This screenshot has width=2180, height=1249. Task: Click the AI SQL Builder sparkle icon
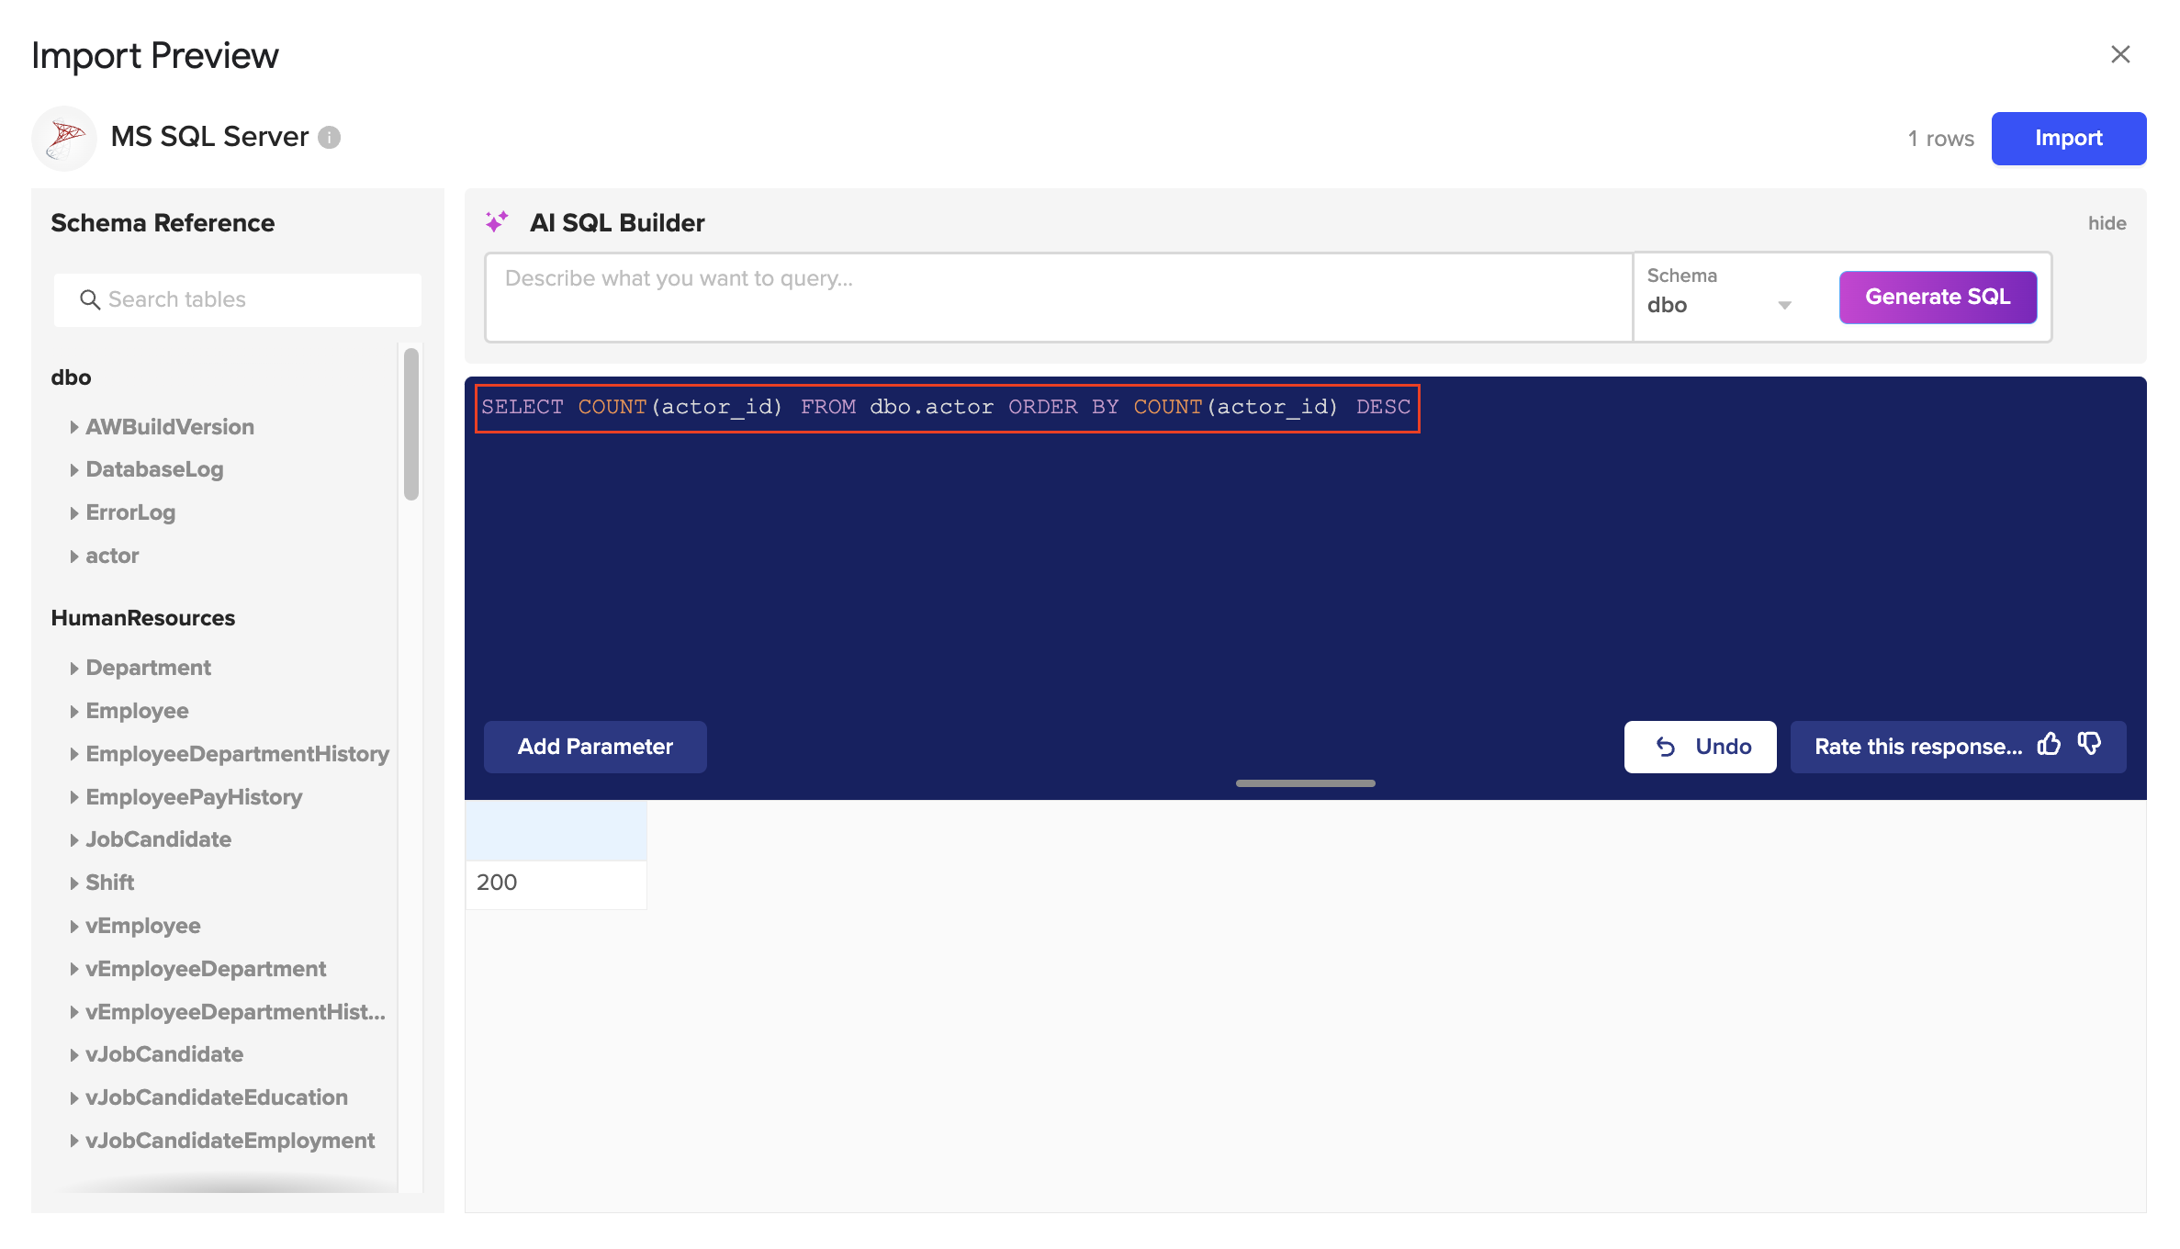(498, 221)
